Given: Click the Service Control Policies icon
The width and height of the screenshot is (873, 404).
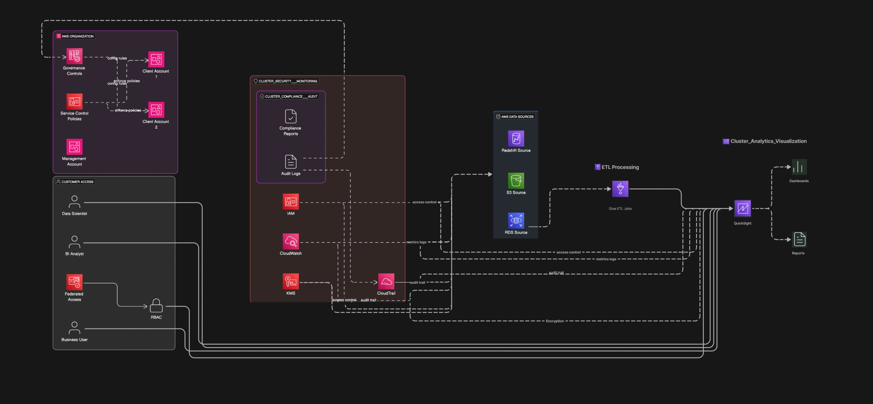Looking at the screenshot, I should (74, 102).
